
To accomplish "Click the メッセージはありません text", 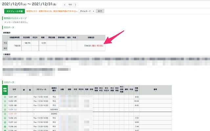I will 16,22.
